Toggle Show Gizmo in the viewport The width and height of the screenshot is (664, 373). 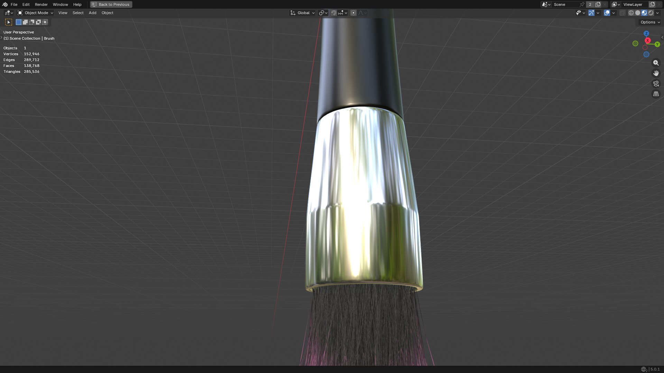pos(591,13)
